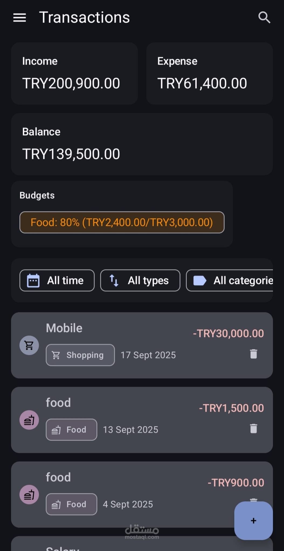Select the Food chip dated 13 Sept
284x551 pixels.
click(71, 430)
